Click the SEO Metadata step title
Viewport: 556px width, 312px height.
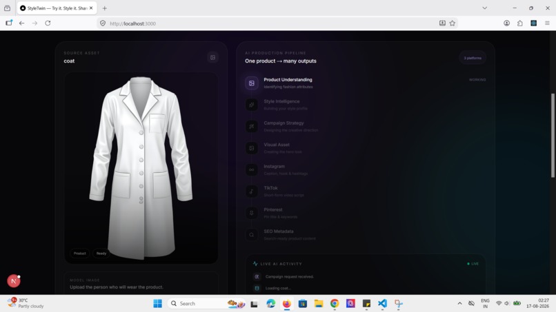point(279,231)
